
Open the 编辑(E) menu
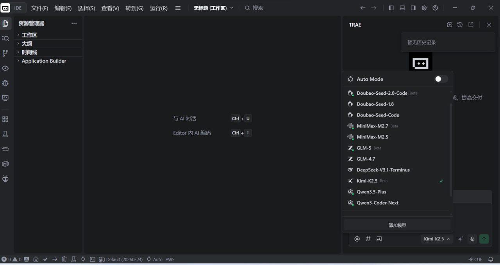point(63,8)
